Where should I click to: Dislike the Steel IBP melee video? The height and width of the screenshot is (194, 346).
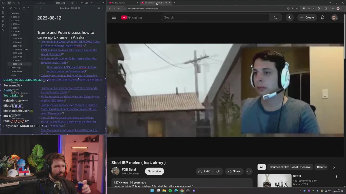click(217, 171)
